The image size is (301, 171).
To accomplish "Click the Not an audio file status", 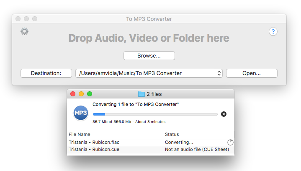I will click(197, 149).
